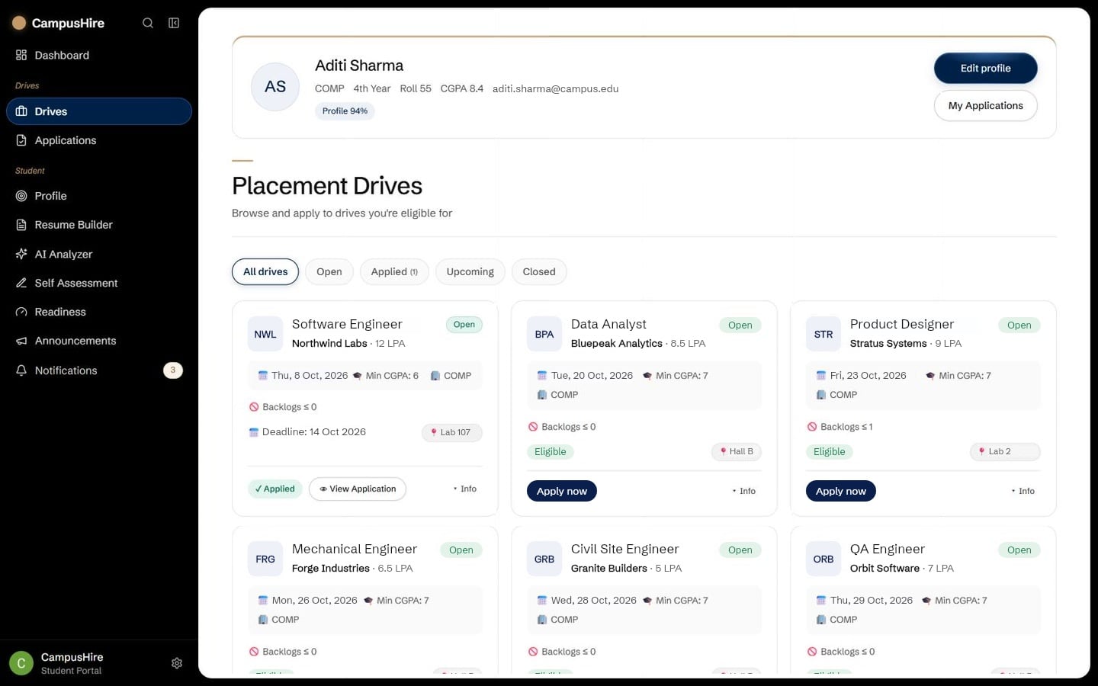Viewport: 1098px width, 686px height.
Task: Click calendar icon beside Thu, 8 Oct, 2026
Action: 263,376
